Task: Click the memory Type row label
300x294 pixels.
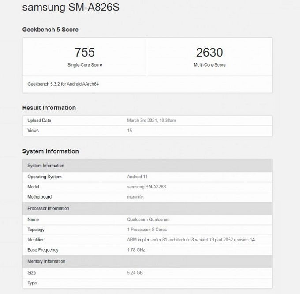Action: [32, 283]
